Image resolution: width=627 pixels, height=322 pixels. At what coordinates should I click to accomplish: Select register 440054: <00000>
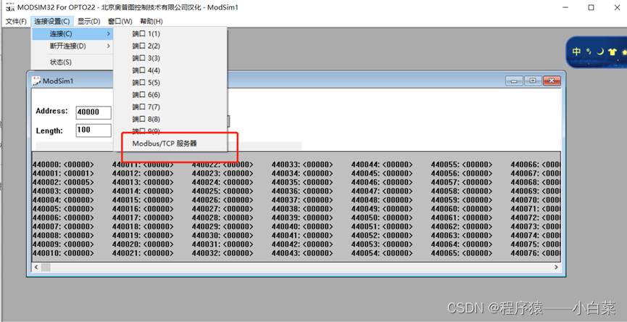tap(382, 253)
